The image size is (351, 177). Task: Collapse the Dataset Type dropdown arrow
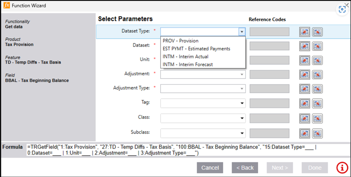coord(242,32)
